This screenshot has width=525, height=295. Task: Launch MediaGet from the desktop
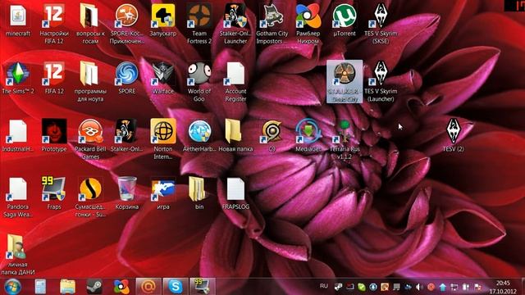tap(308, 136)
